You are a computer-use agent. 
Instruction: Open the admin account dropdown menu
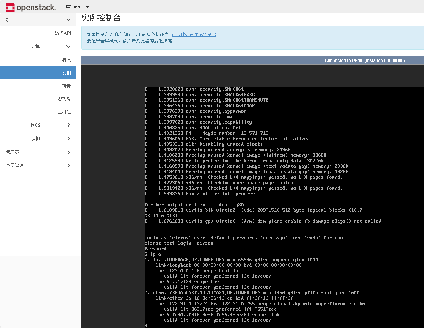[77, 7]
